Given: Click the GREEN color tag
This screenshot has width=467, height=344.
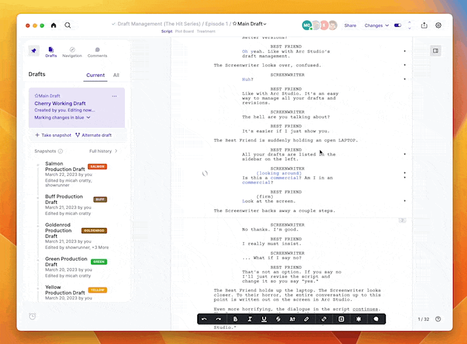Looking at the screenshot, I should 99,262.
